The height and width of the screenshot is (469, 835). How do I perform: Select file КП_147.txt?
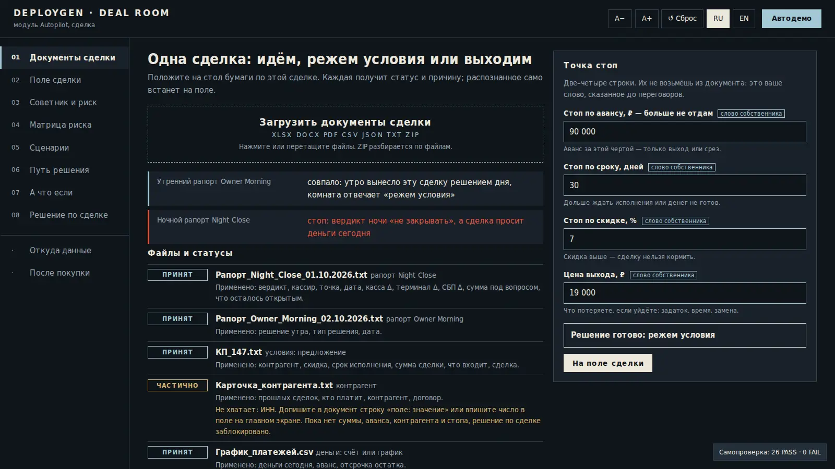pyautogui.click(x=238, y=352)
